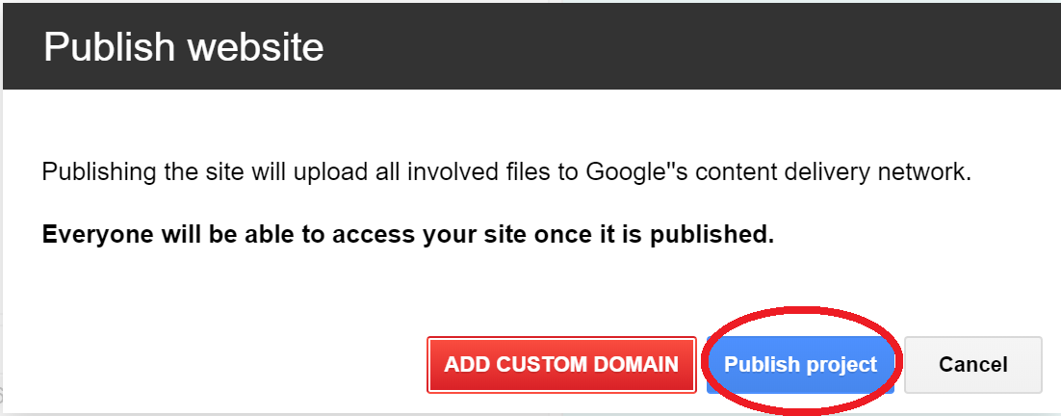Click the dark header bar of the dialog

531,46
